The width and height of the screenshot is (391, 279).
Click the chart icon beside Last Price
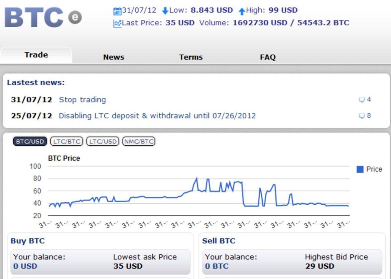117,23
